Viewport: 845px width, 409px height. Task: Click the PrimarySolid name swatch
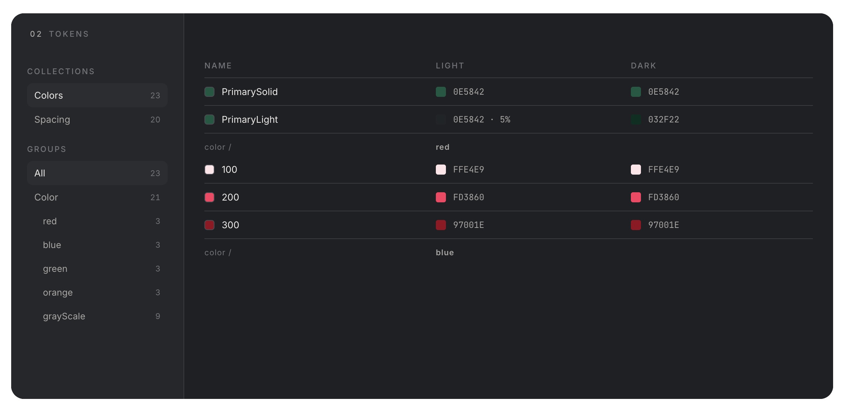[x=209, y=92]
